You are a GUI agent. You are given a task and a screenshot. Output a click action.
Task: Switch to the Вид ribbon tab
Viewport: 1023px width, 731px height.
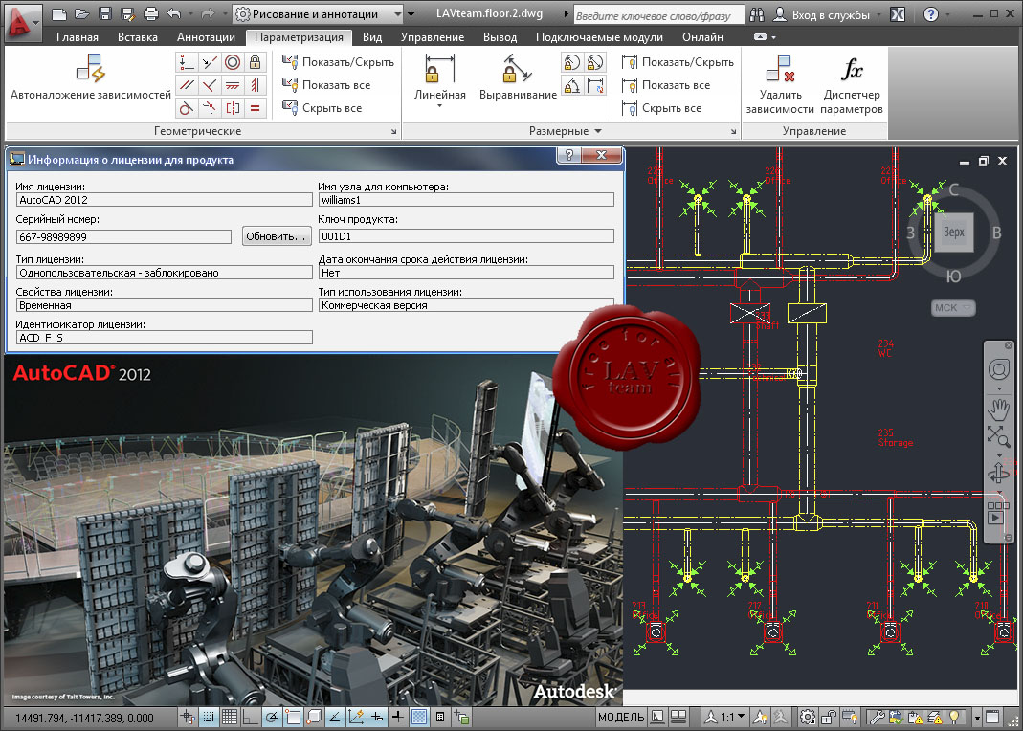click(372, 37)
